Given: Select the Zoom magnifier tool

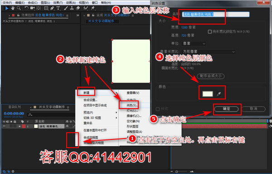Looking at the screenshot, I should tap(19, 8).
